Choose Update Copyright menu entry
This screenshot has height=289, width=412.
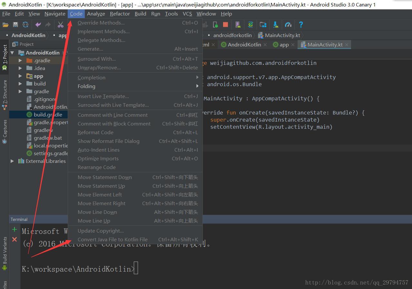(135, 231)
